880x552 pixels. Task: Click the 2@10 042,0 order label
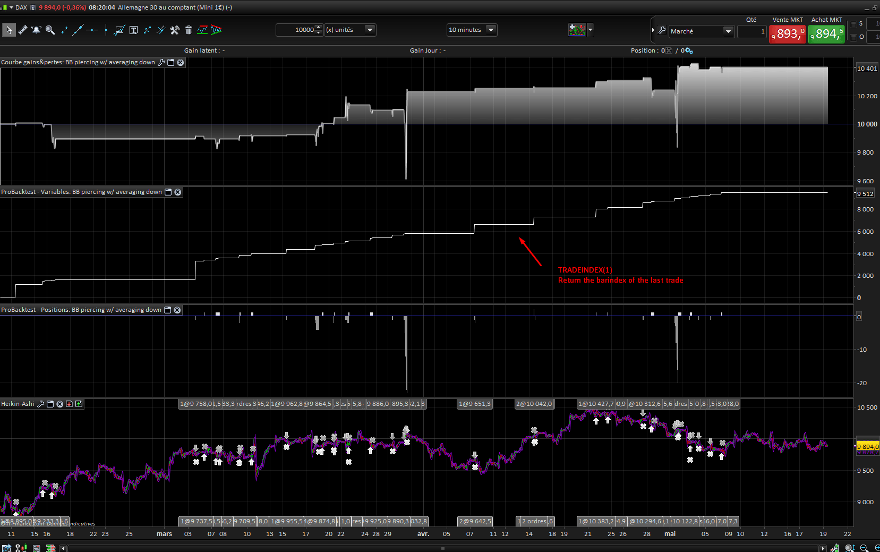point(534,404)
